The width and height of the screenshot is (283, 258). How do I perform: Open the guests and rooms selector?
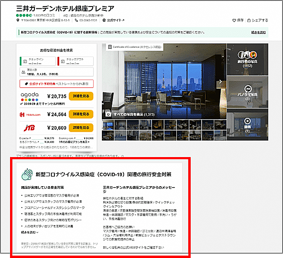click(56, 72)
